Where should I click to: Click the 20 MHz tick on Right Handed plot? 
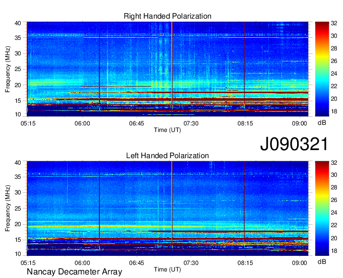pyautogui.click(x=18, y=85)
